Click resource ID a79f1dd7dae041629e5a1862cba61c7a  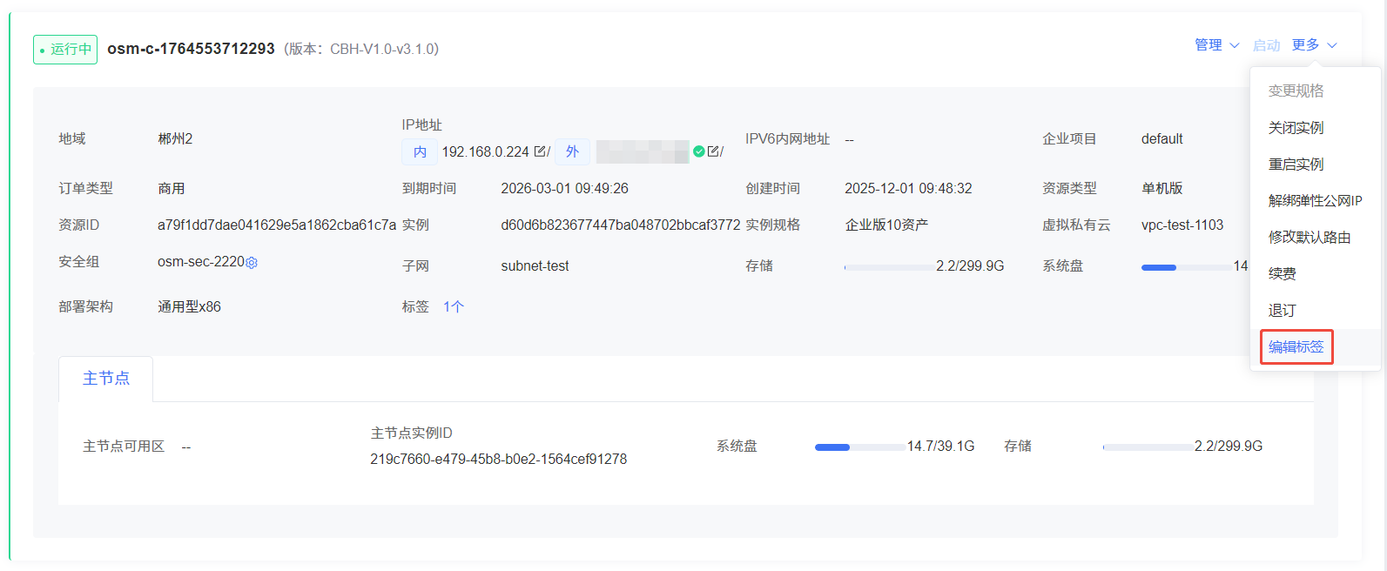point(277,225)
